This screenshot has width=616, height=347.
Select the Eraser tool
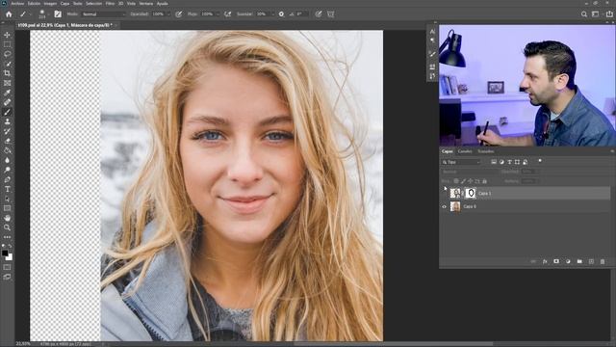tap(7, 141)
